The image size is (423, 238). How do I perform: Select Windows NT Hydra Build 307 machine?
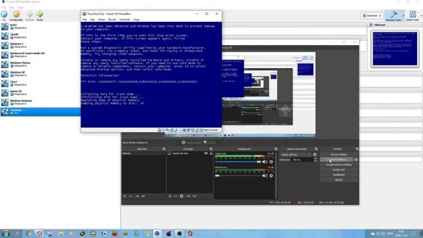pos(40,55)
